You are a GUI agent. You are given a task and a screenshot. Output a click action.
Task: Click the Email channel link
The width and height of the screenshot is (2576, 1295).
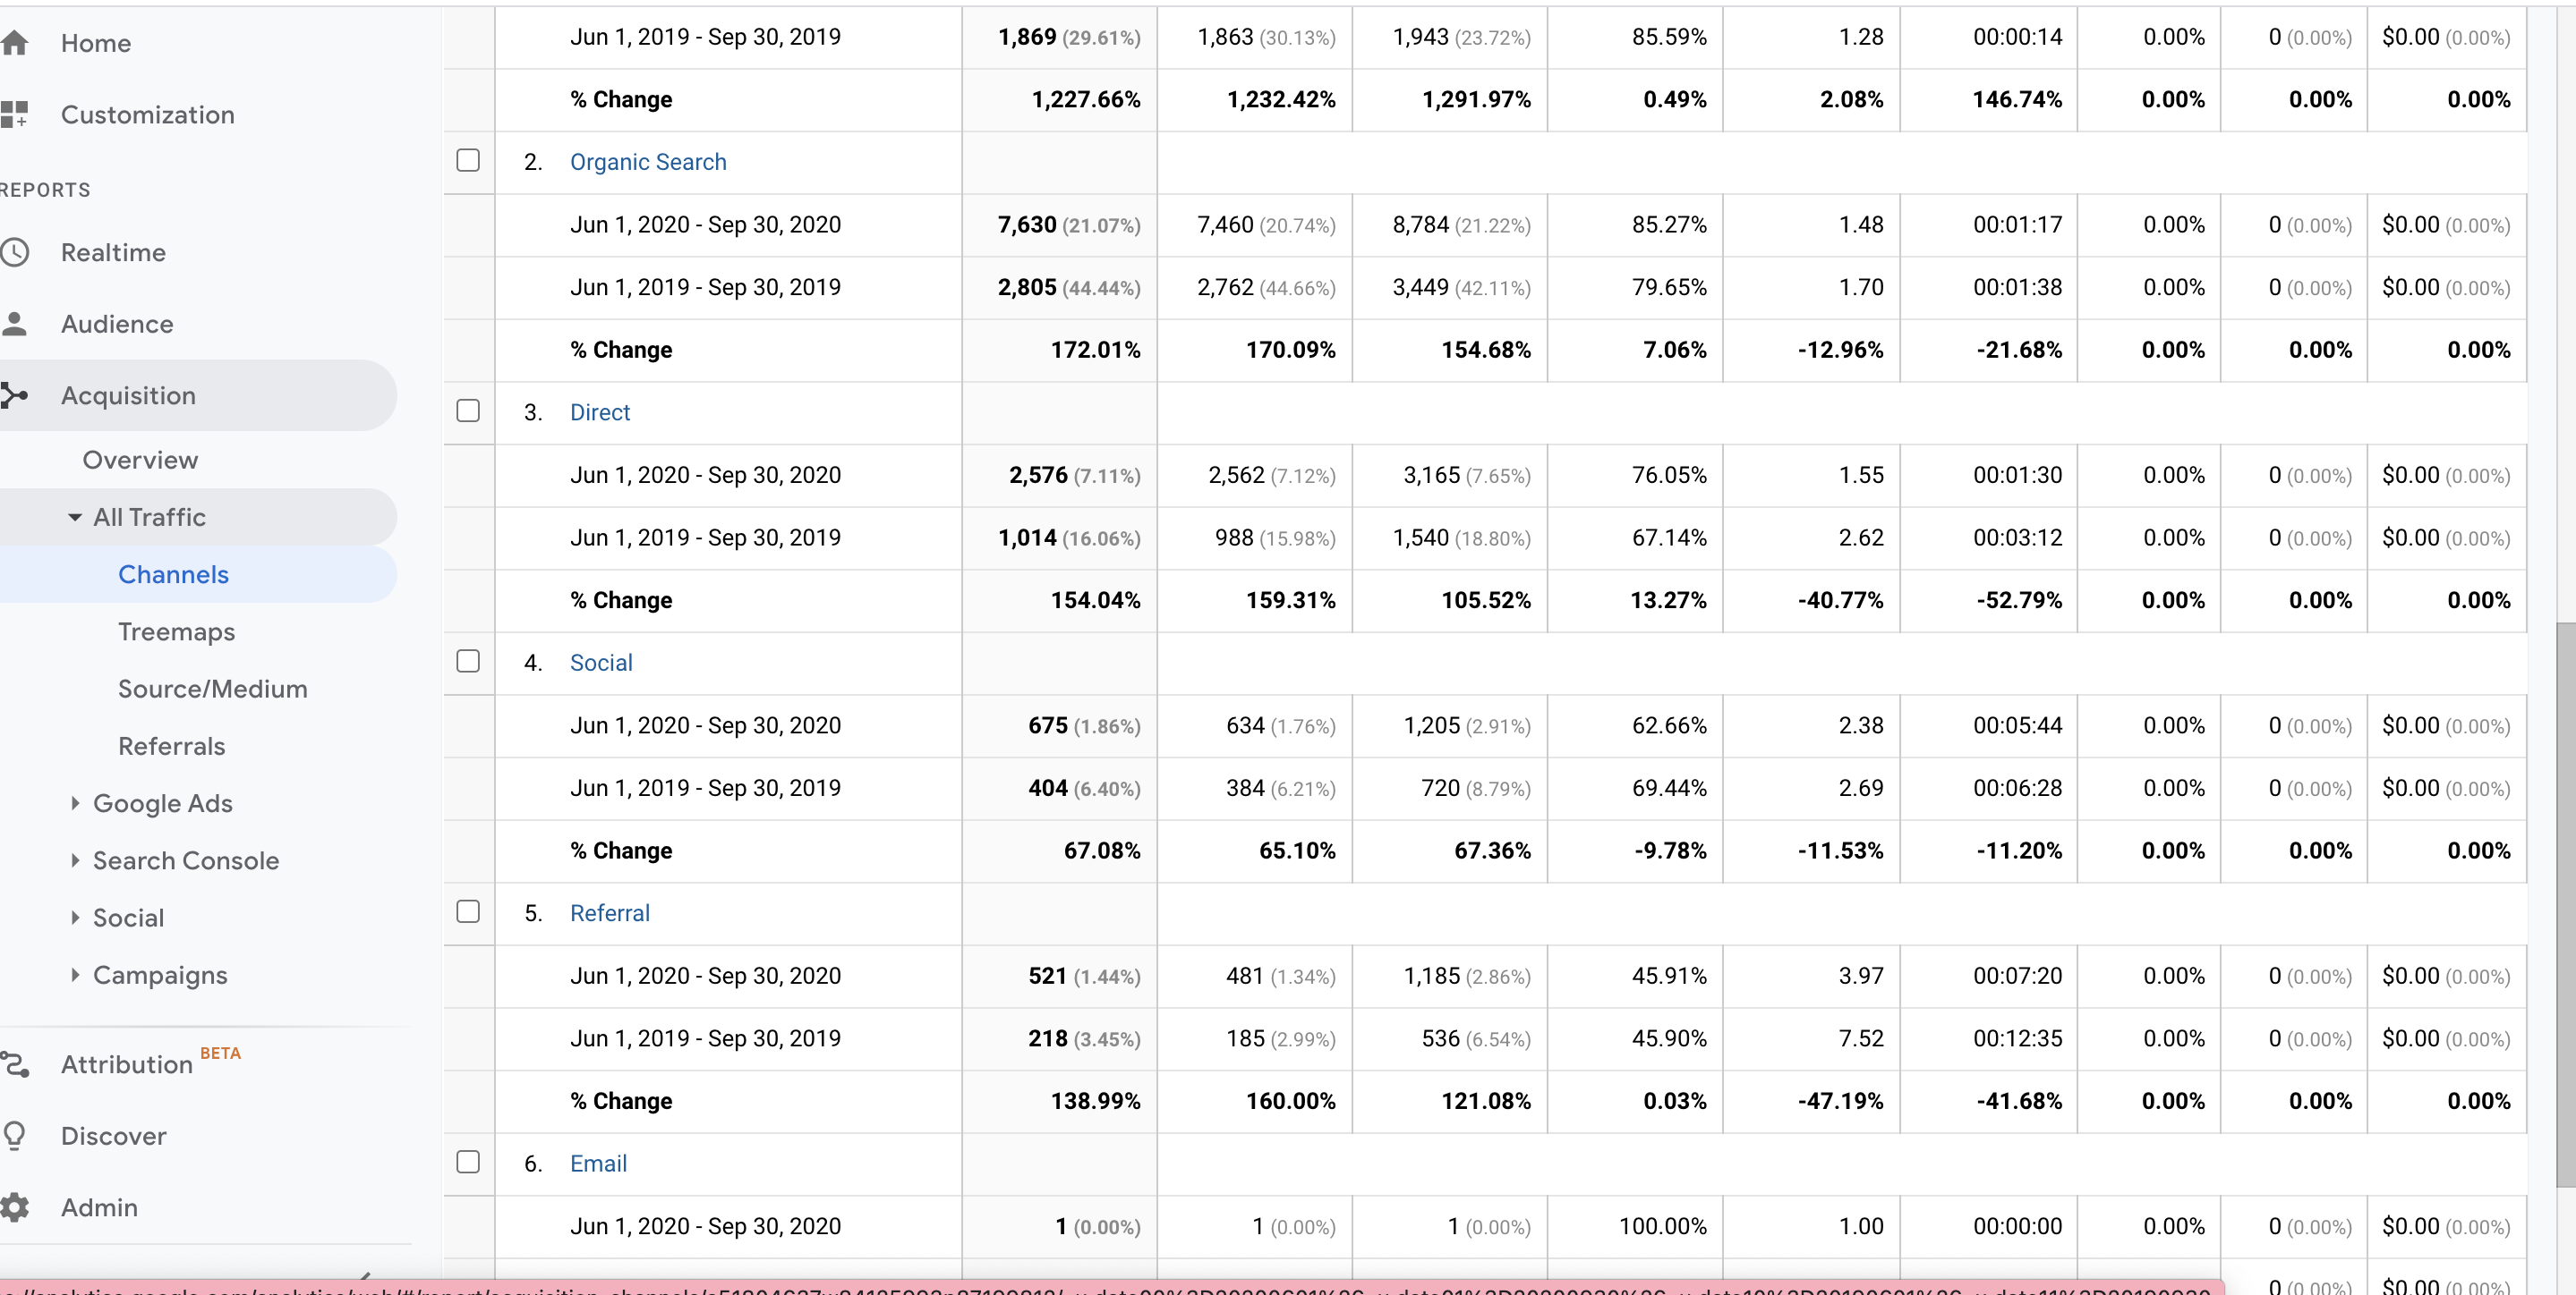[x=598, y=1164]
